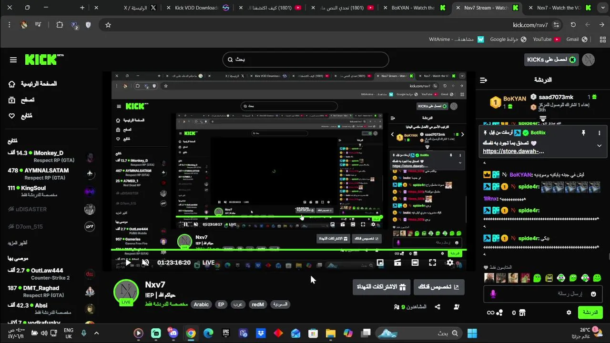Open emoji picker in chat input

coord(593,294)
